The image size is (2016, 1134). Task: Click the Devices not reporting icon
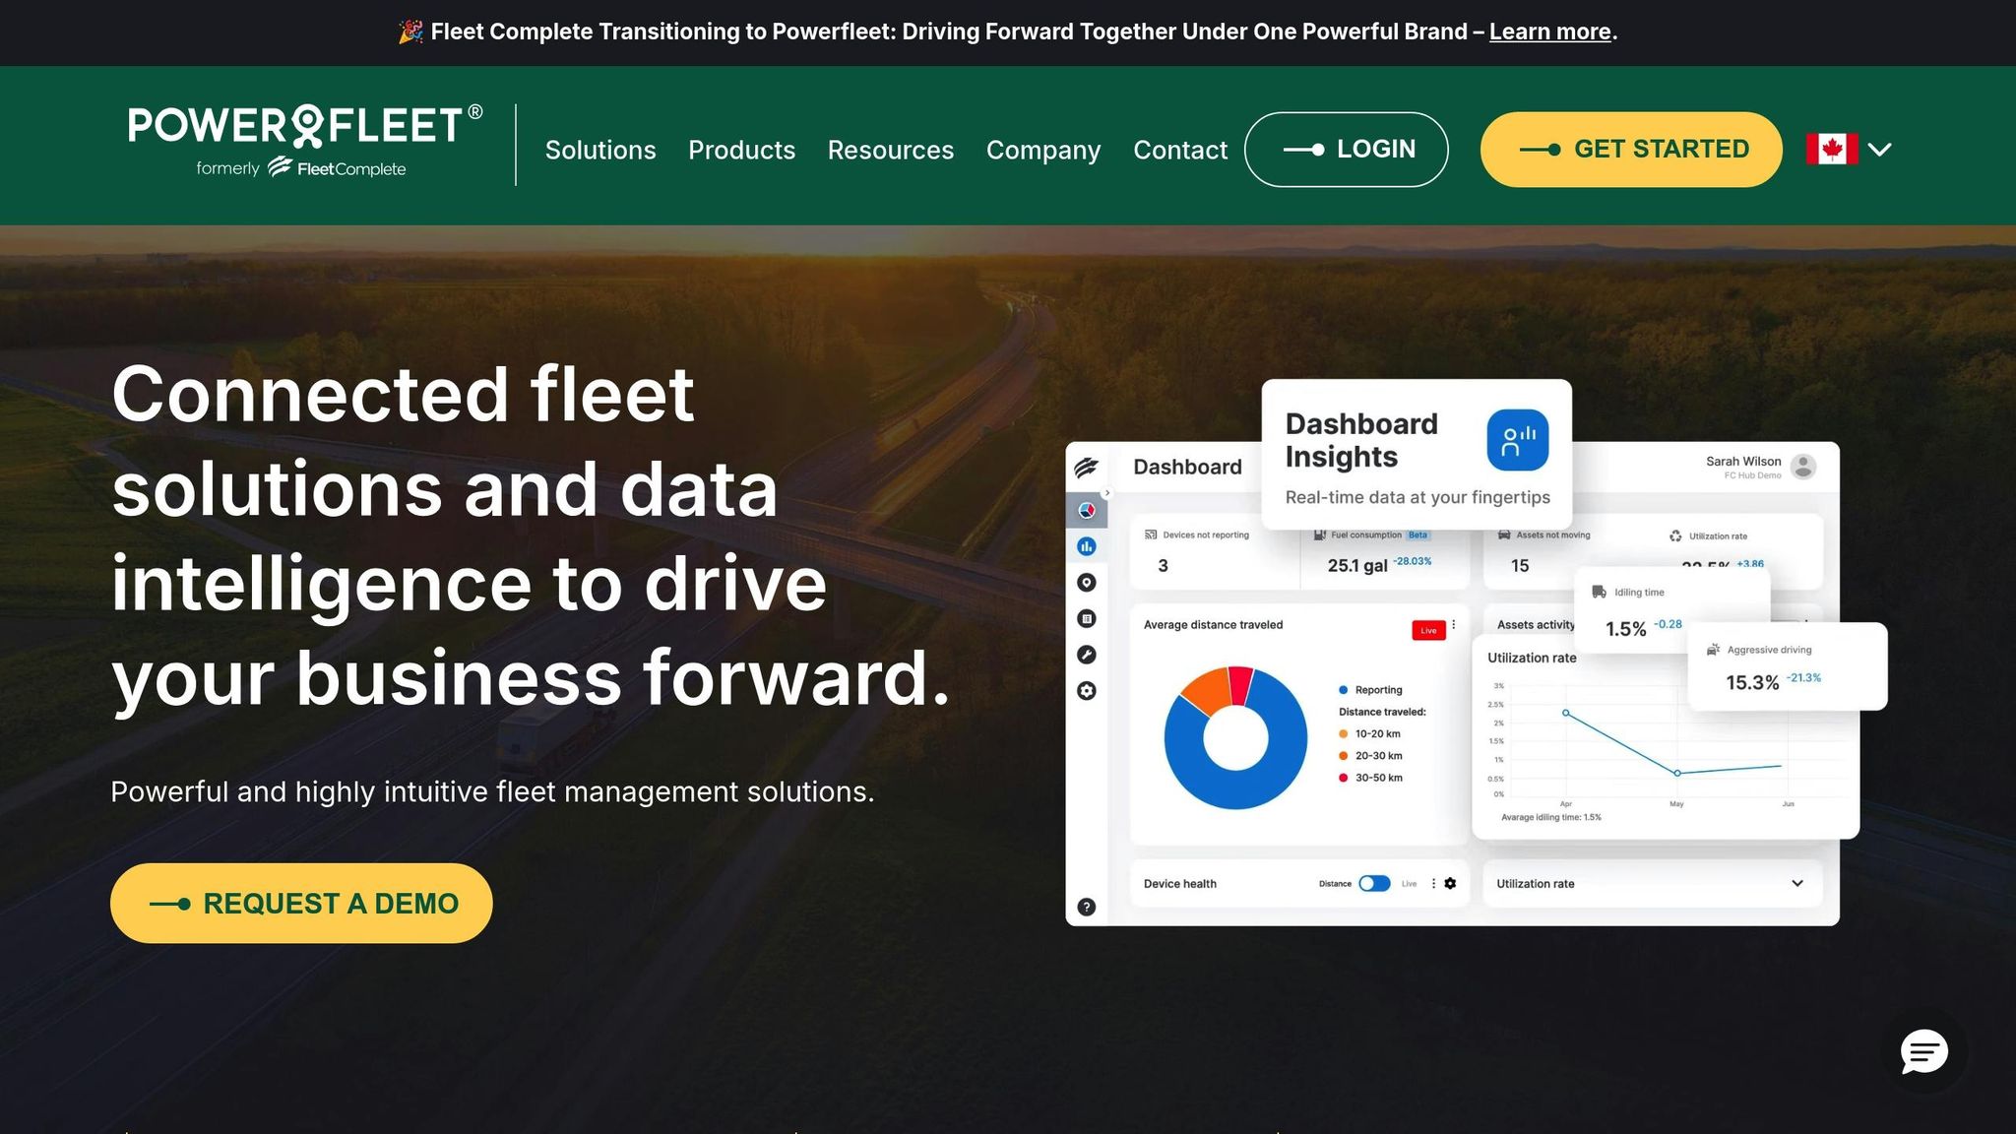coord(1151,535)
